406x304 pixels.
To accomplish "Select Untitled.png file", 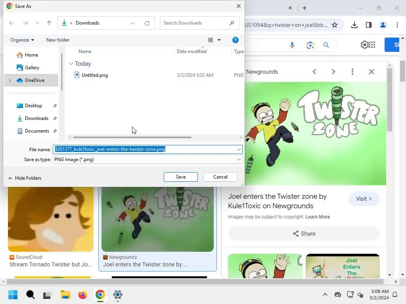I will (94, 75).
